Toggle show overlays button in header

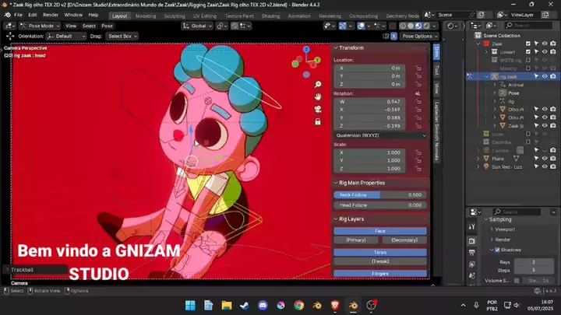click(x=362, y=26)
